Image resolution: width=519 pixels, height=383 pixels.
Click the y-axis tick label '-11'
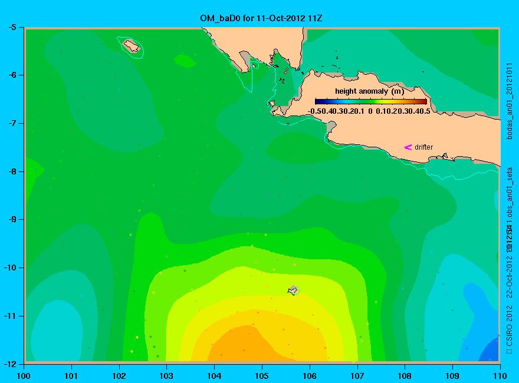(9, 316)
